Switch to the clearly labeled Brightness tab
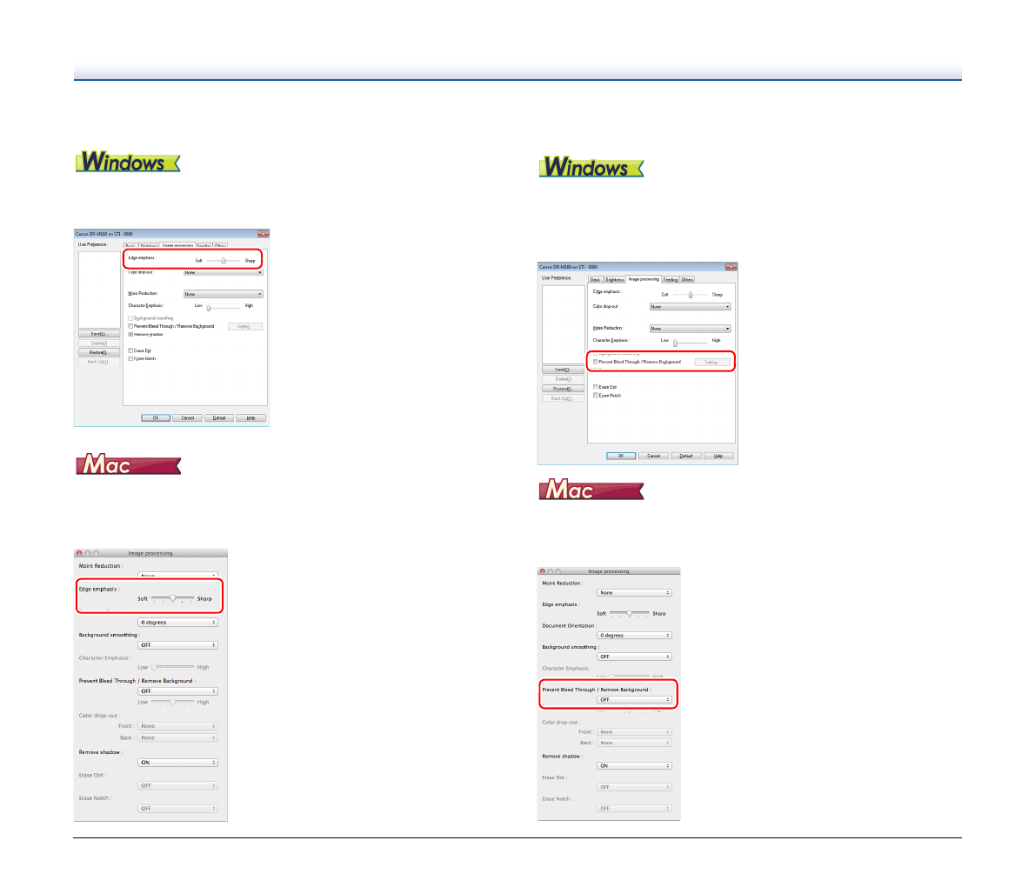Viewport: 1035px width, 887px height. 615,280
